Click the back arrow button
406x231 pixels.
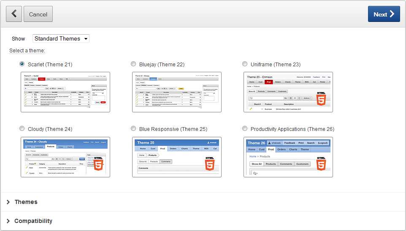[14, 14]
